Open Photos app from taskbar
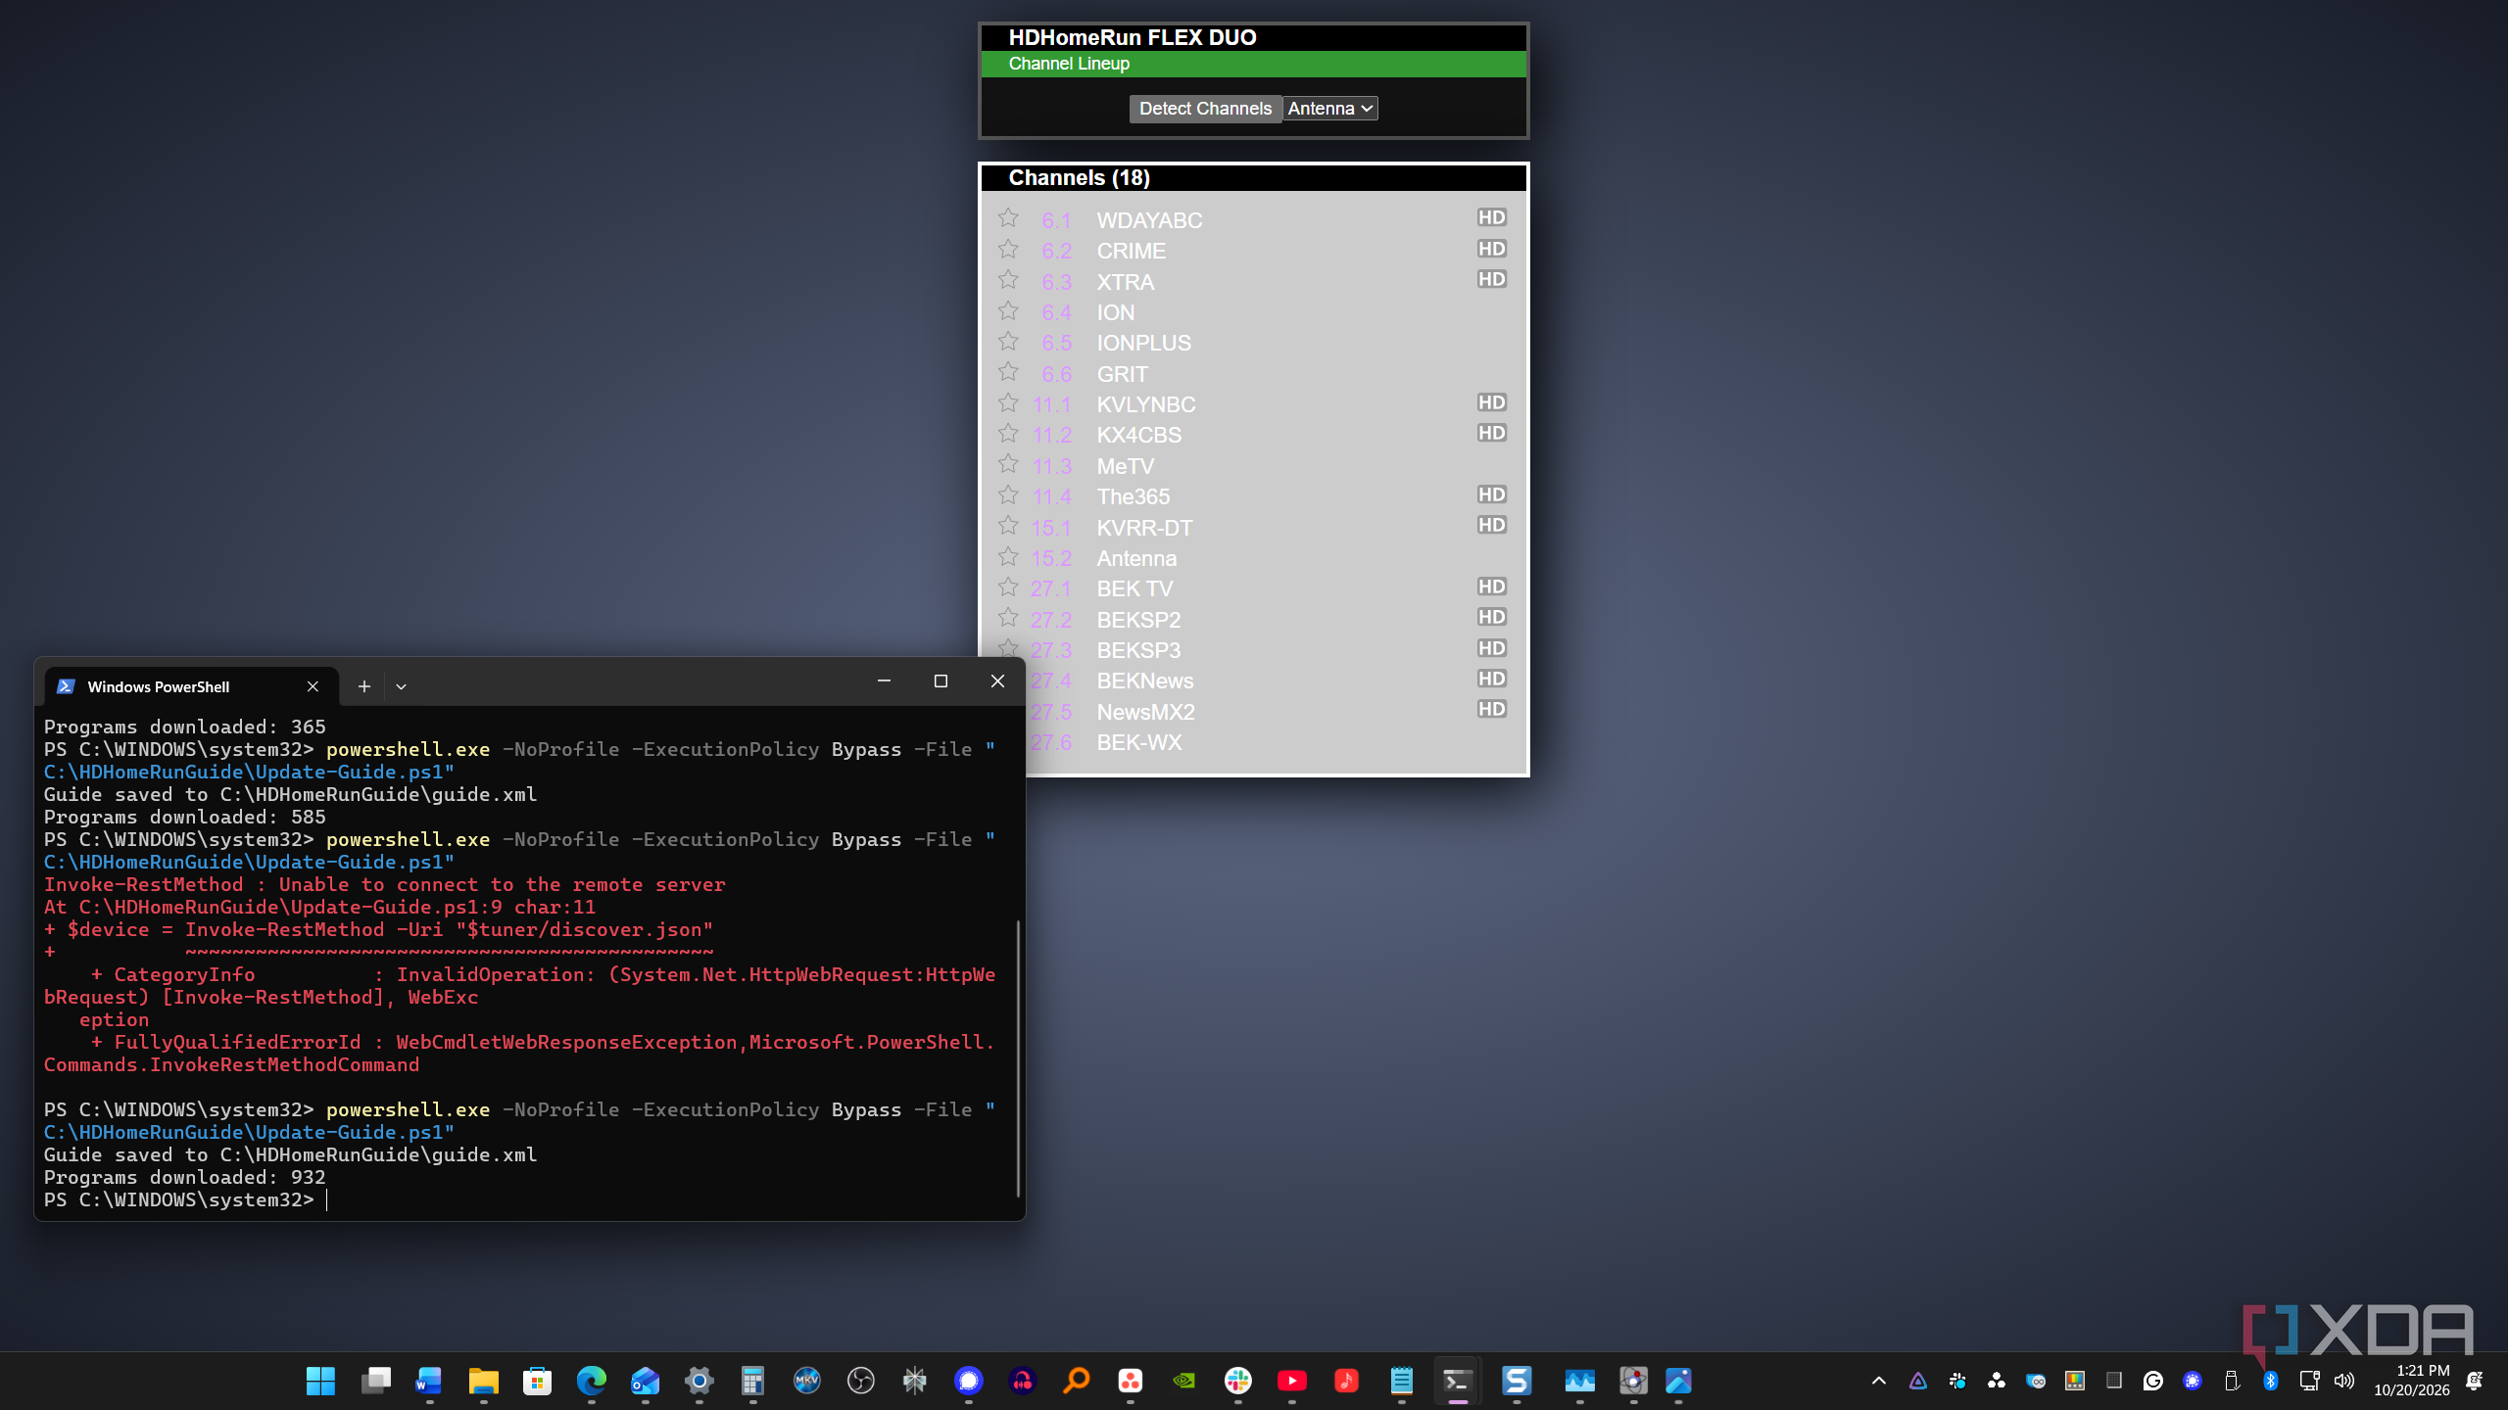2508x1410 pixels. pos(1678,1381)
